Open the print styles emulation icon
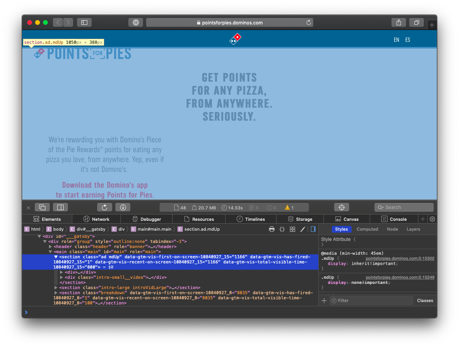Image resolution: width=459 pixels, height=347 pixels. coord(272,229)
